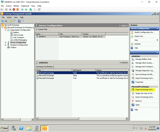Open the Clipboard menu
The width and height of the screenshot is (160, 132).
(x=25, y=6)
